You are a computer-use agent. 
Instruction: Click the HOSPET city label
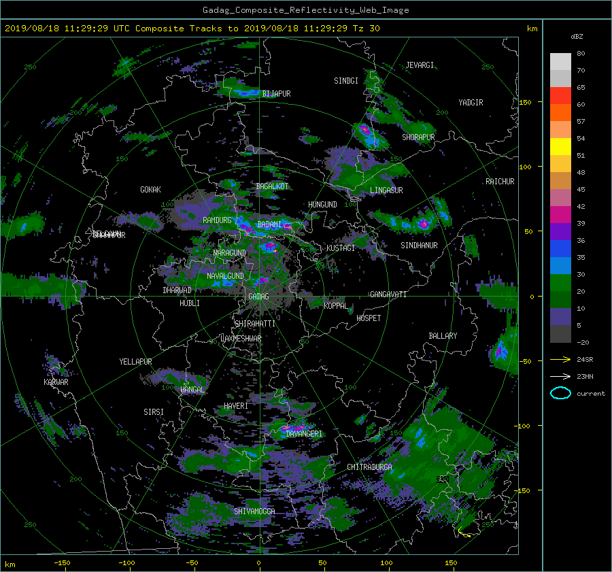(x=369, y=318)
